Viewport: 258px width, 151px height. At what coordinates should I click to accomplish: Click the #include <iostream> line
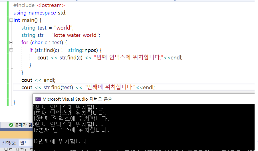(39, 5)
